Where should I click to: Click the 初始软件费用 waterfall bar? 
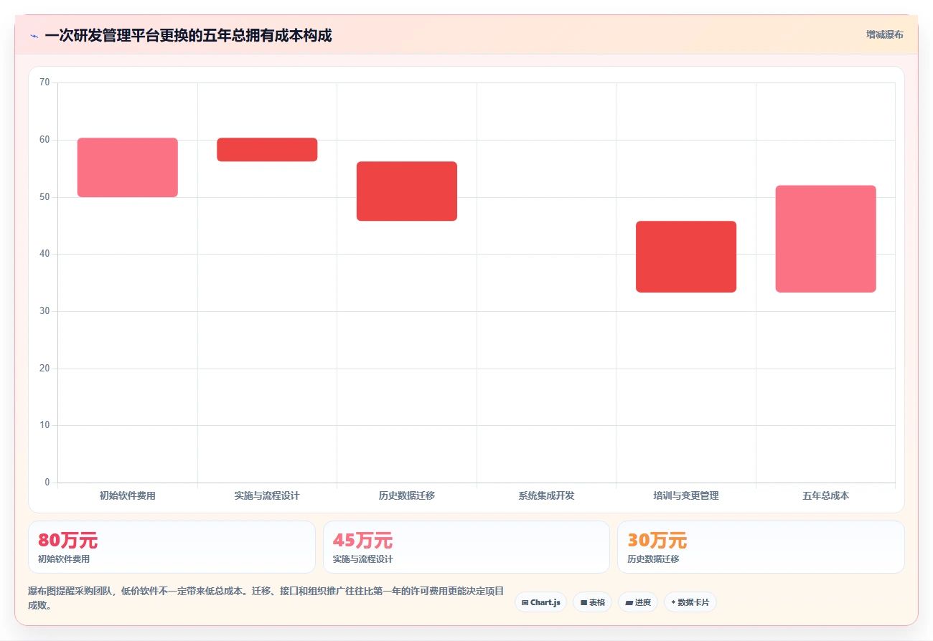coord(128,167)
